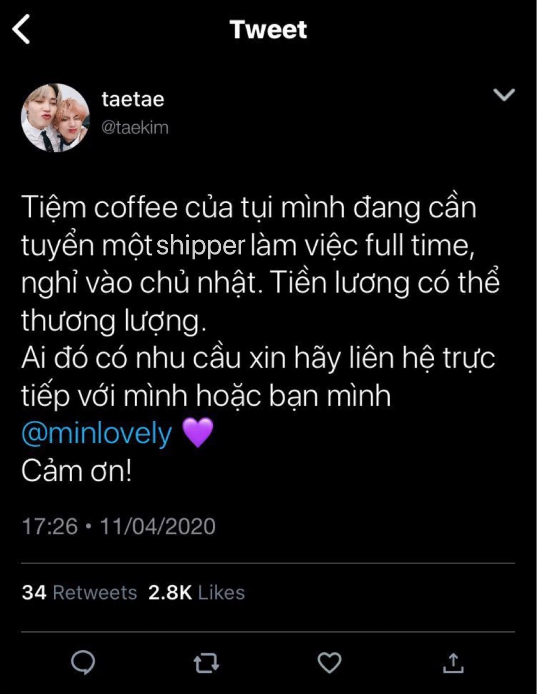Reply to the tweet via speech bubble icon

pos(83,663)
